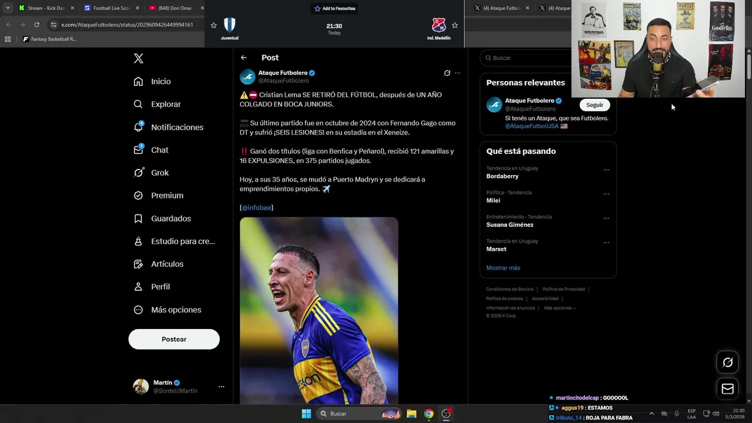Click the Buscar search field on X
Image resolution: width=752 pixels, height=423 pixels.
[x=526, y=58]
